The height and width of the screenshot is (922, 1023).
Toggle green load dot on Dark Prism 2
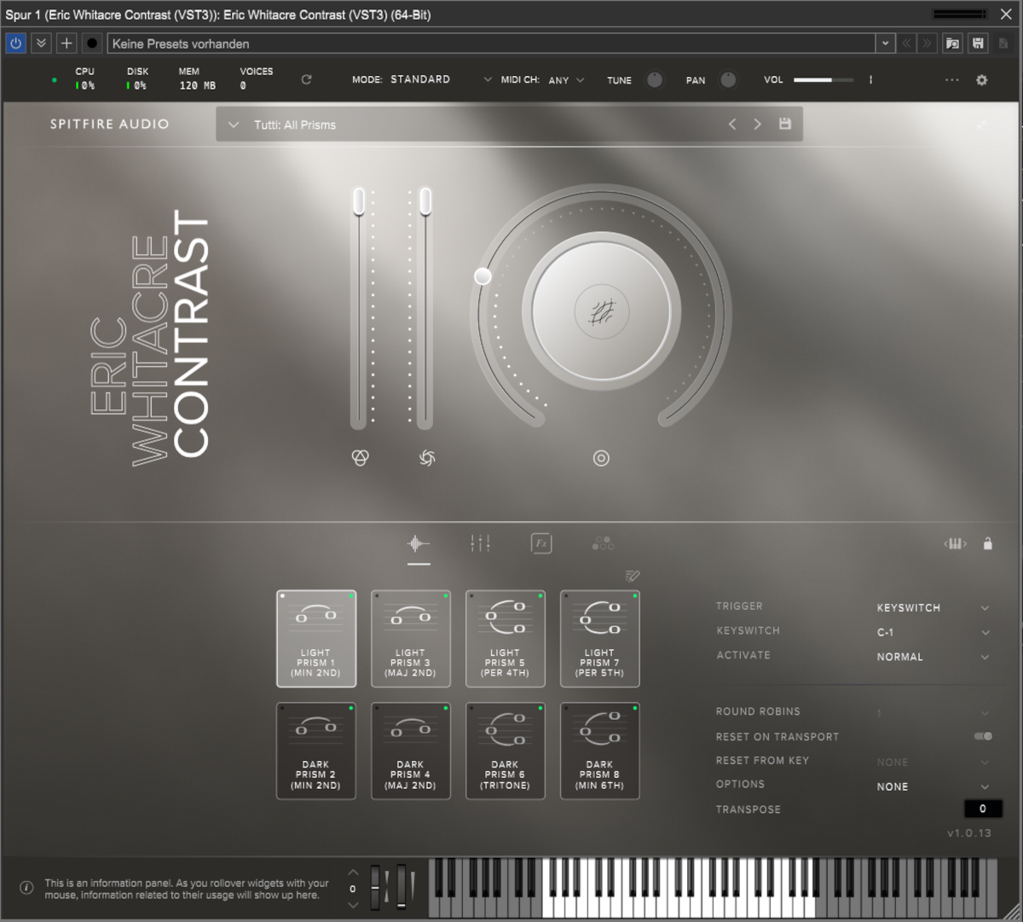pos(350,709)
